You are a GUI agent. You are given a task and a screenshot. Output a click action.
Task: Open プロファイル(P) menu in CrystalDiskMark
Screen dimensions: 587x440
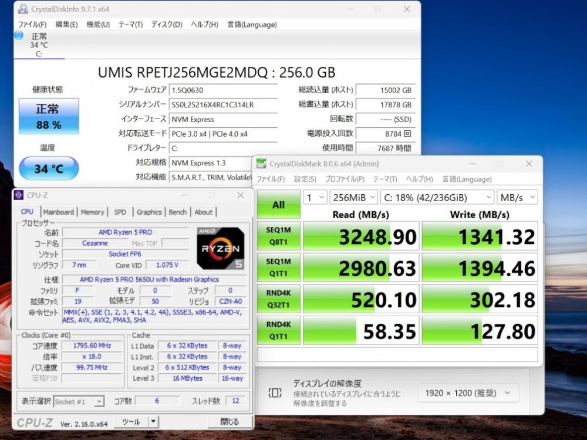[345, 179]
